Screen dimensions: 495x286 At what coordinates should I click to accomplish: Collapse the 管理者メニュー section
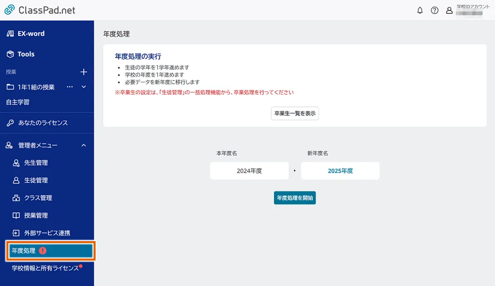pyautogui.click(x=84, y=145)
